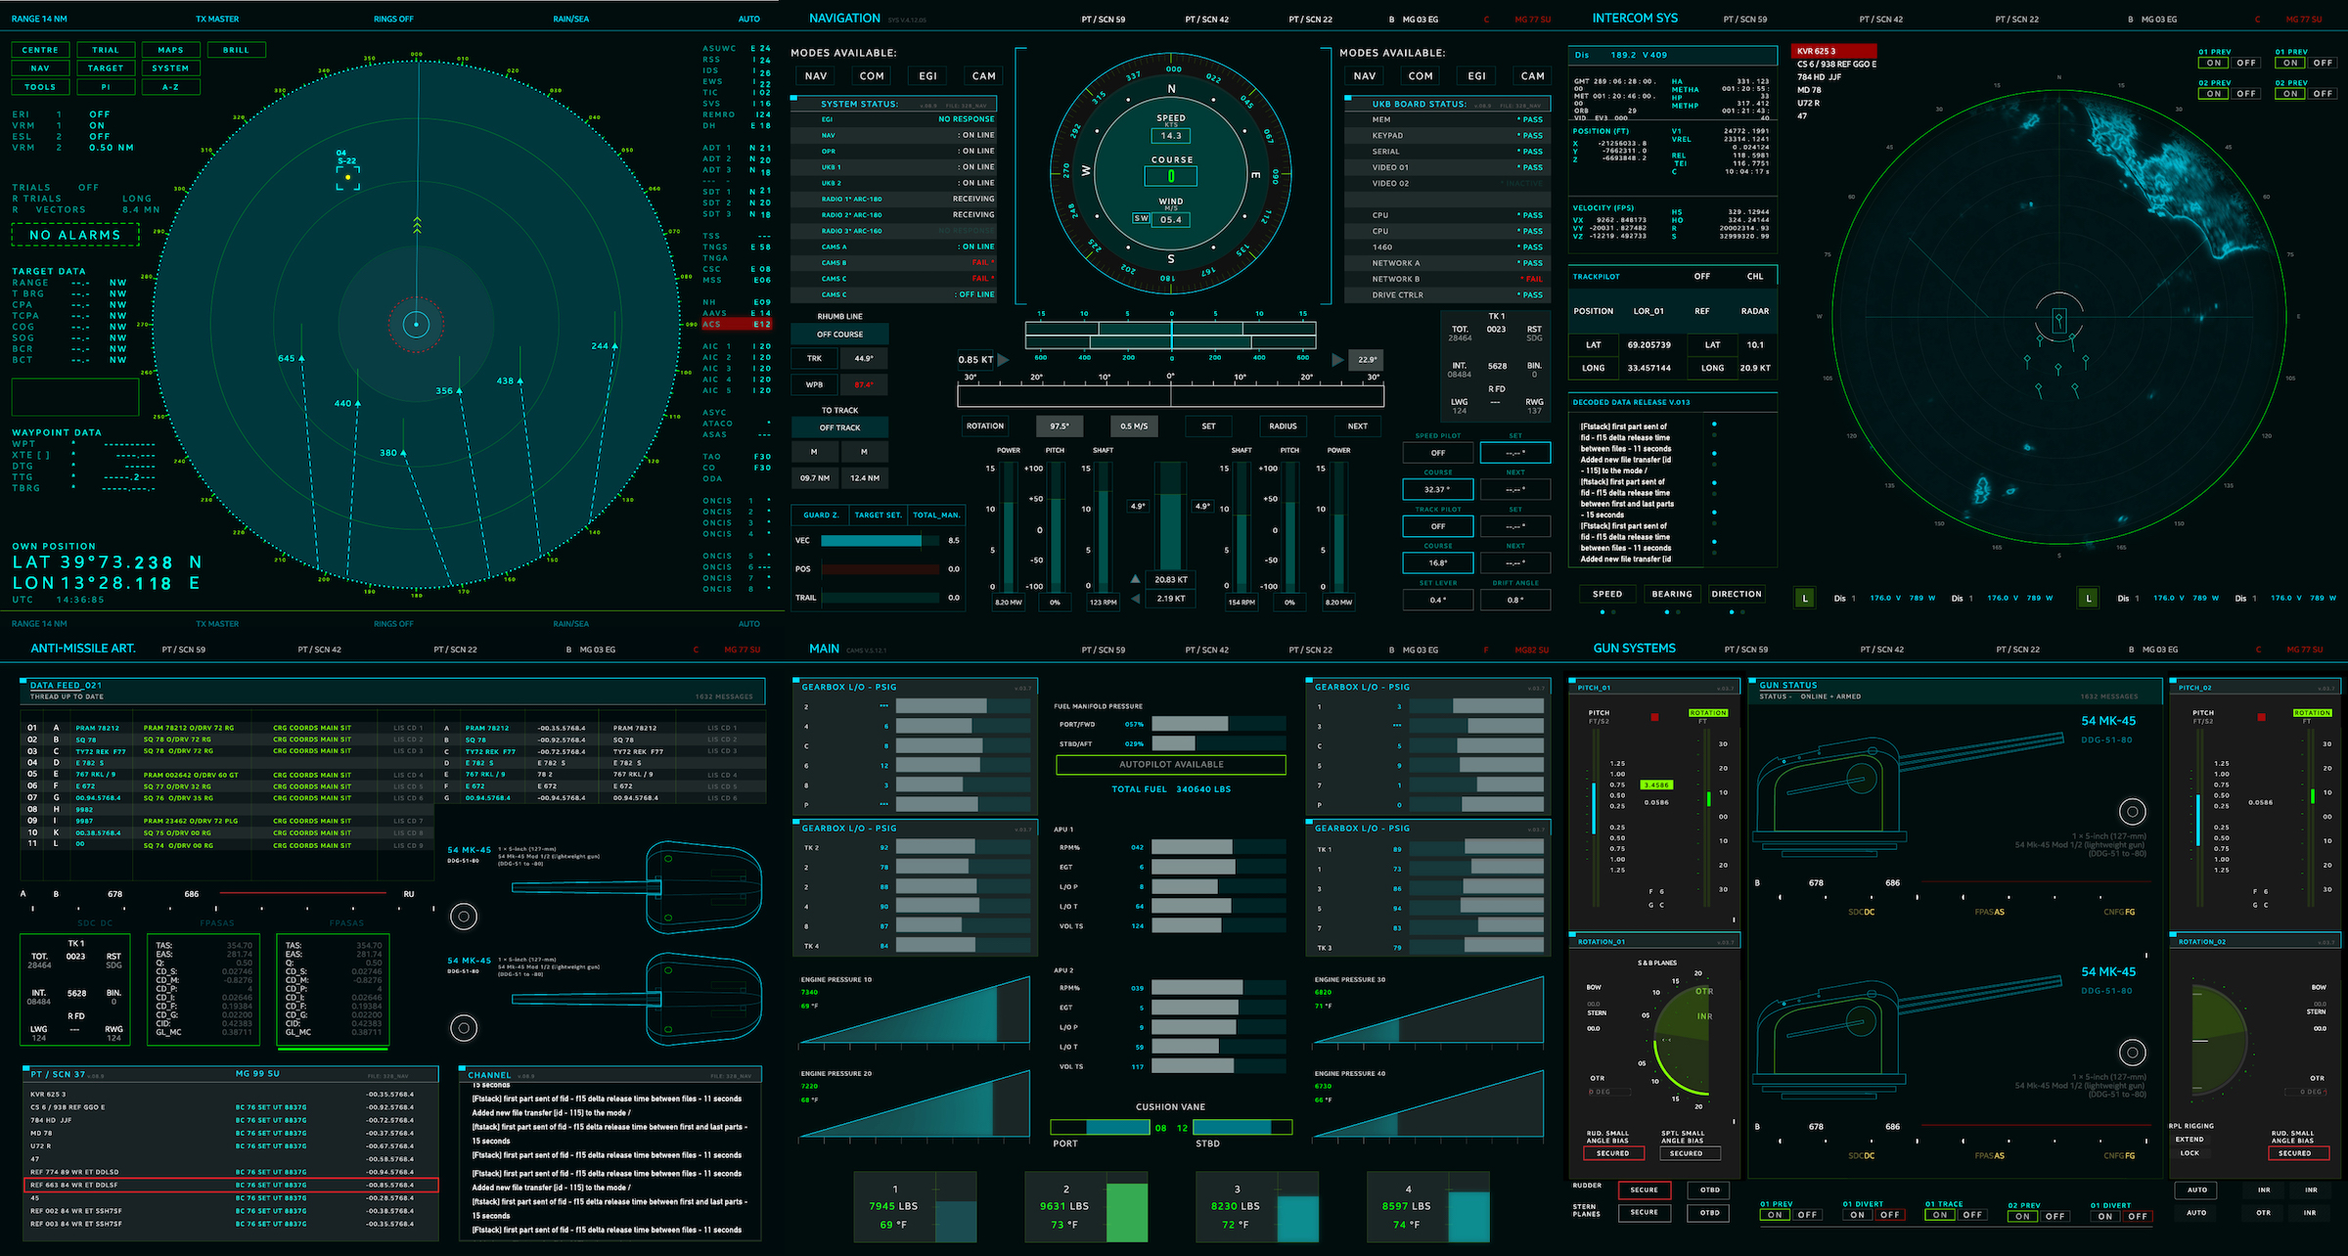Turn off 01 TRACE
The width and height of the screenshot is (2348, 1256).
point(1972,1215)
